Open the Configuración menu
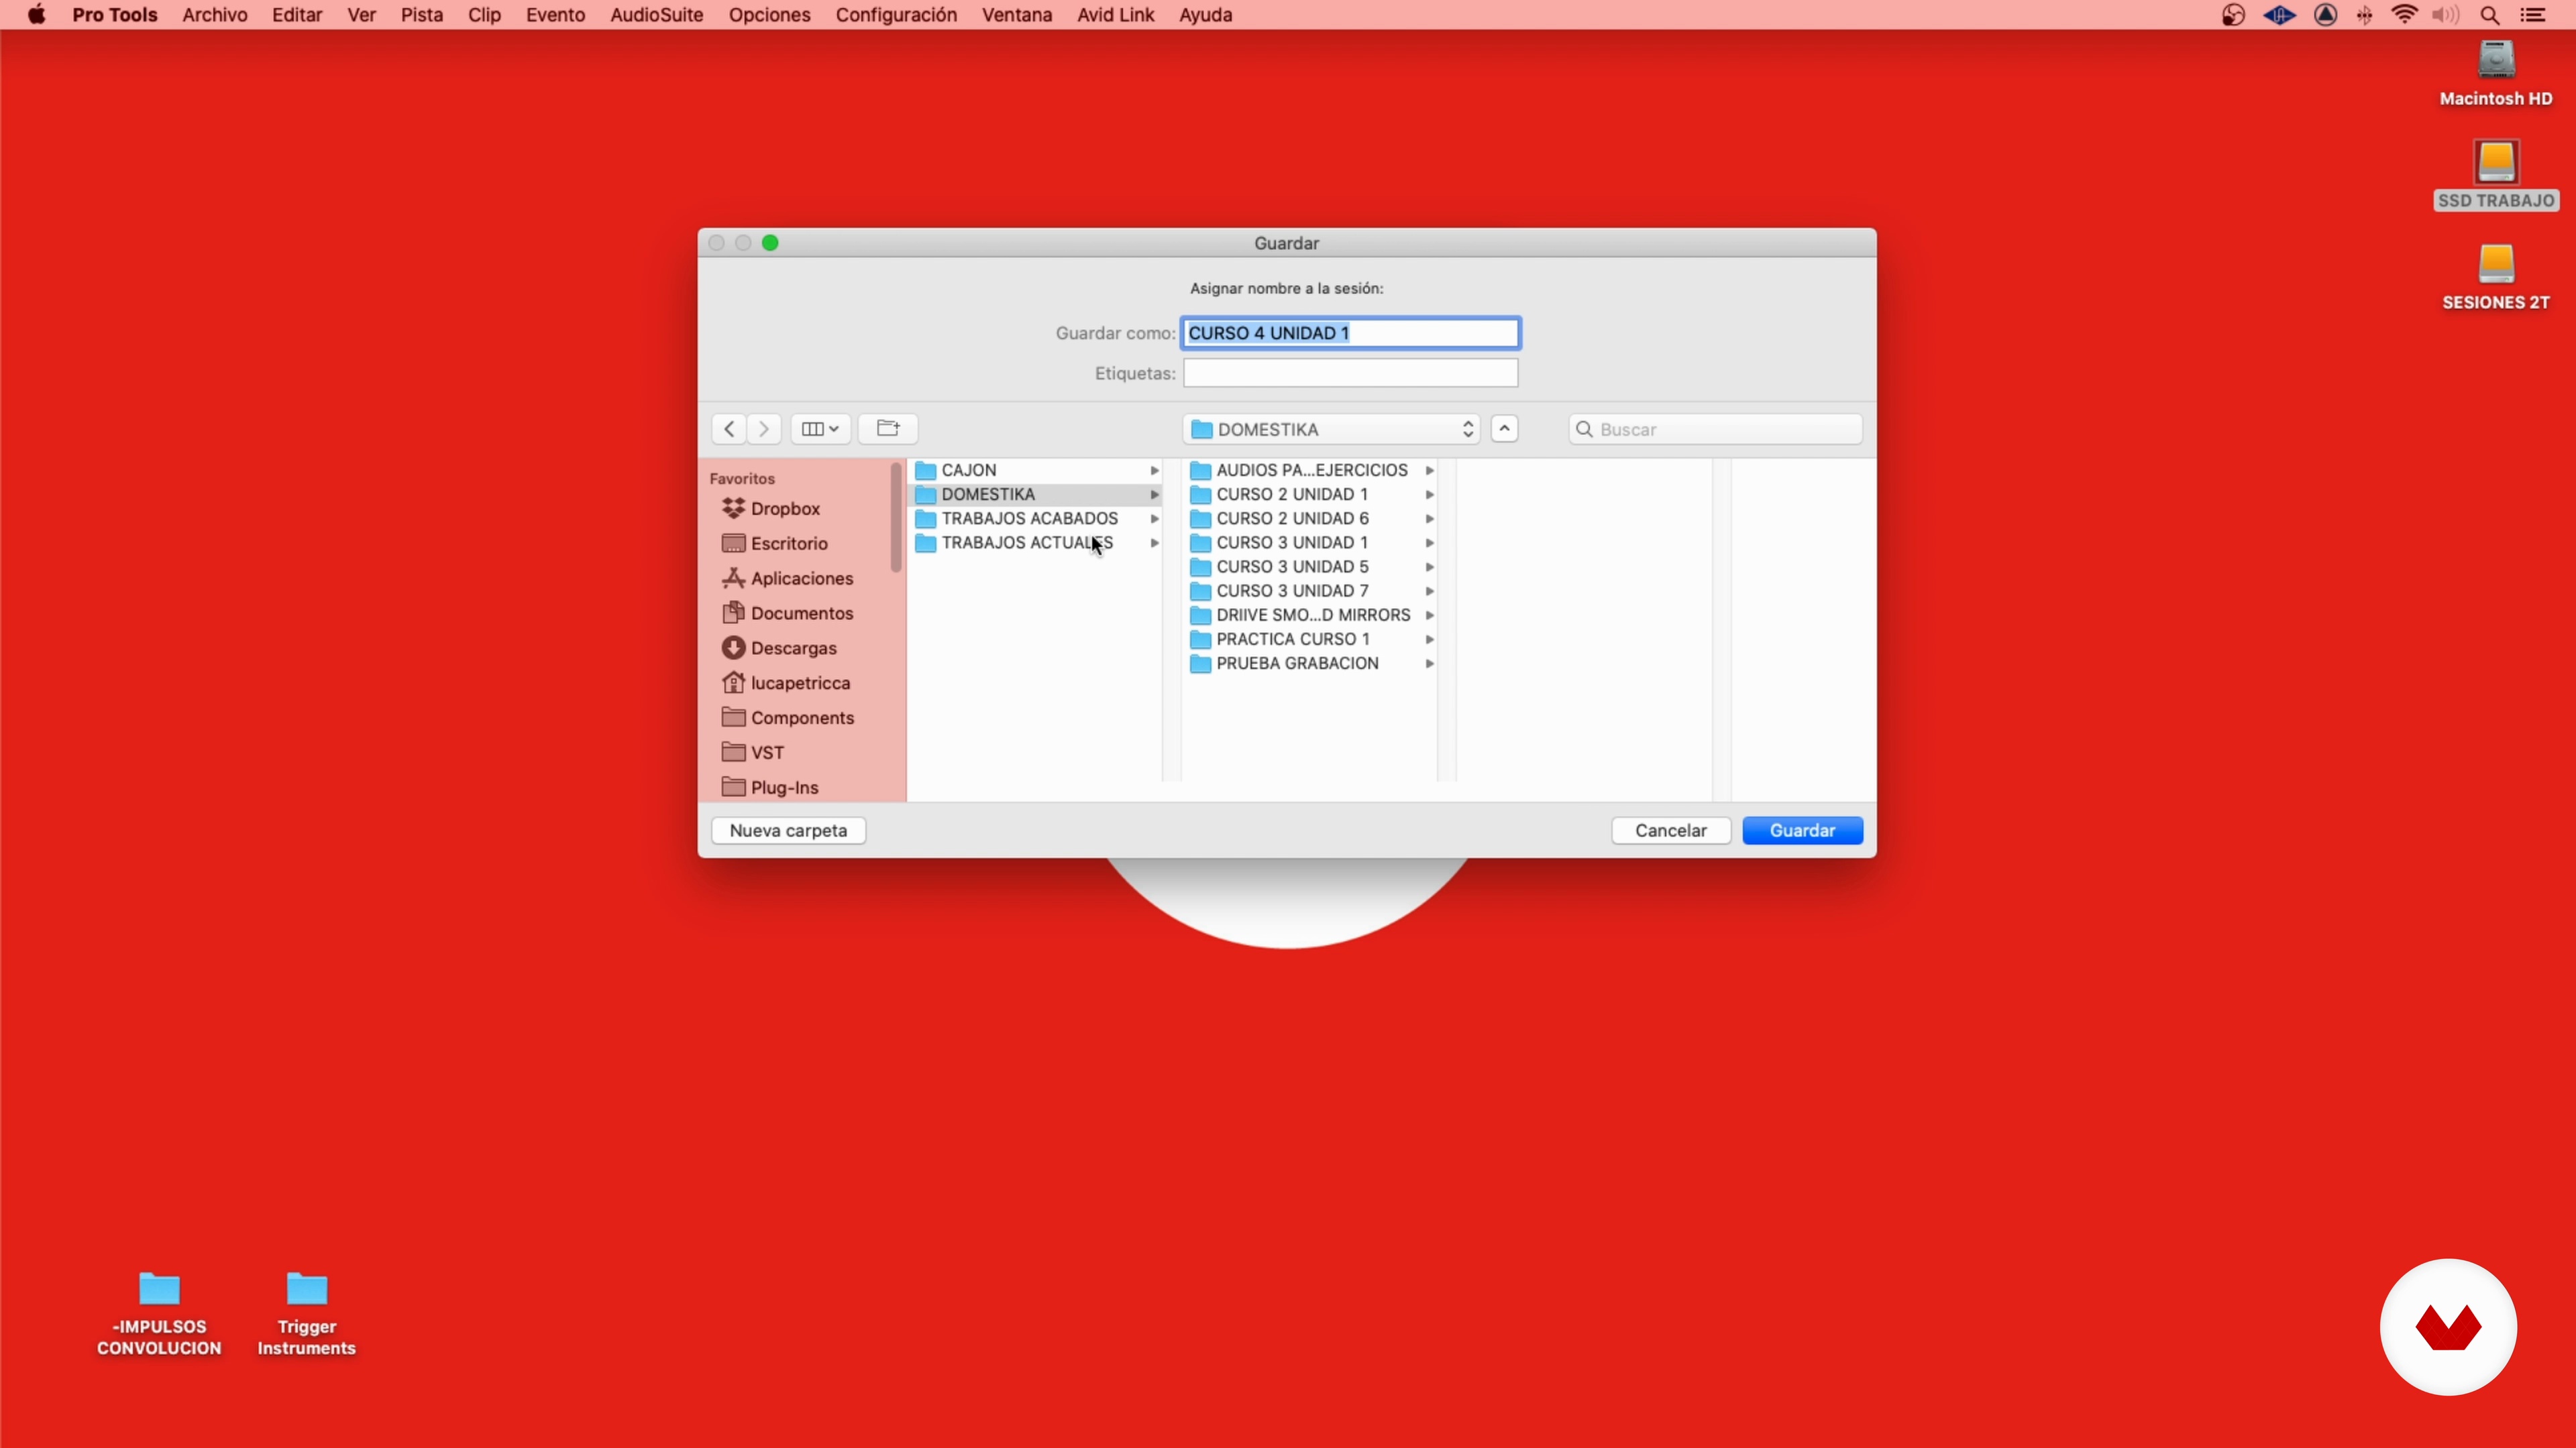2576x1448 pixels. point(896,15)
